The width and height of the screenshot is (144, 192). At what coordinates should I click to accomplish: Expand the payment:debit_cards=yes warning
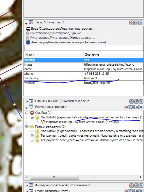[32, 140]
